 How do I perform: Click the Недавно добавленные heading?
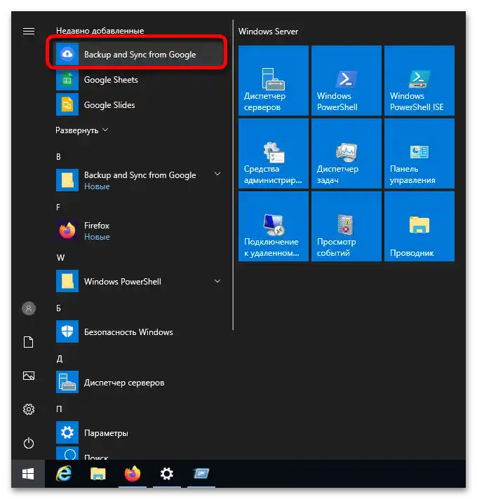(100, 31)
